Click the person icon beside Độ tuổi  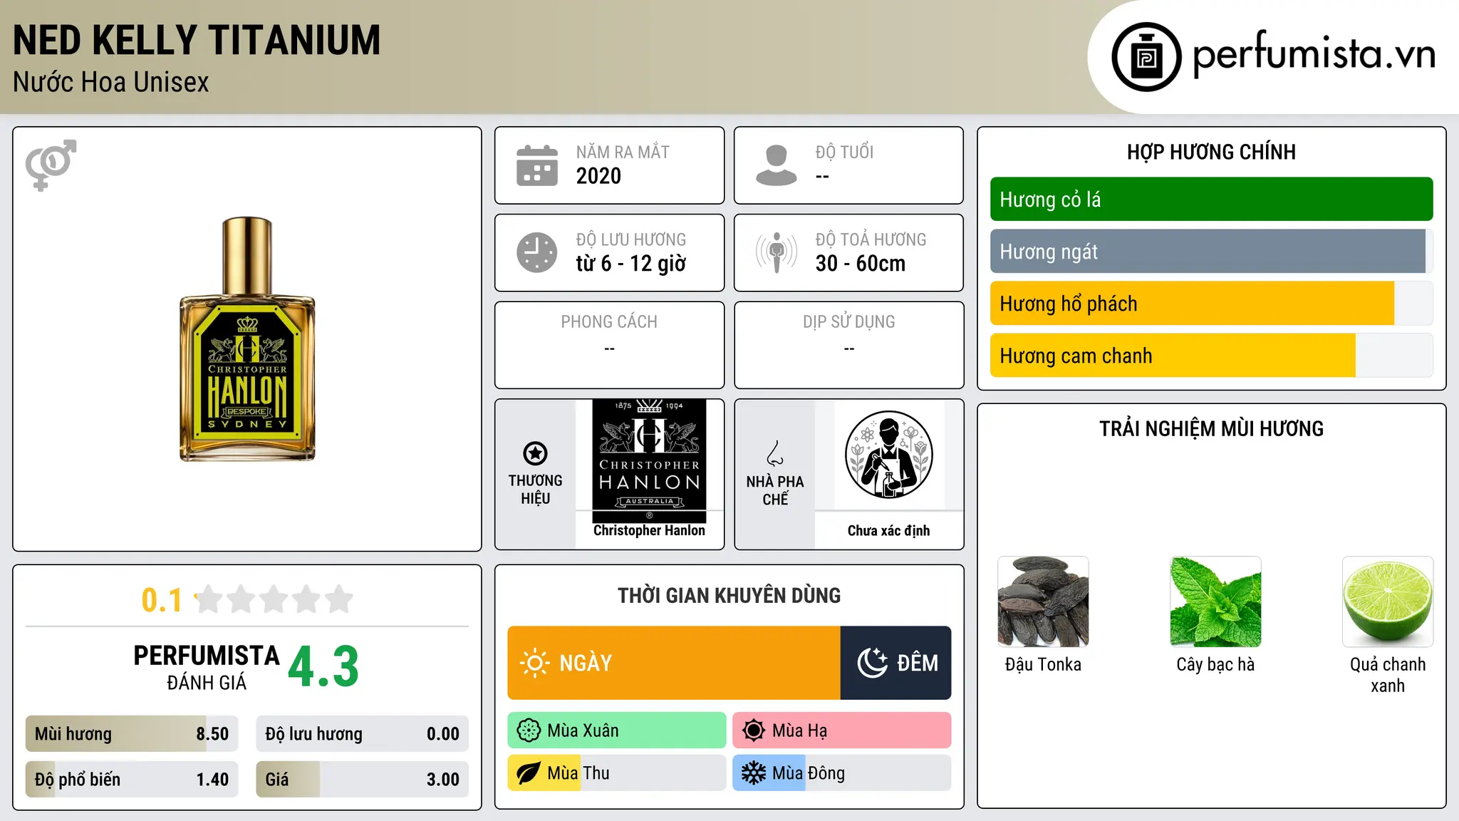pos(776,165)
